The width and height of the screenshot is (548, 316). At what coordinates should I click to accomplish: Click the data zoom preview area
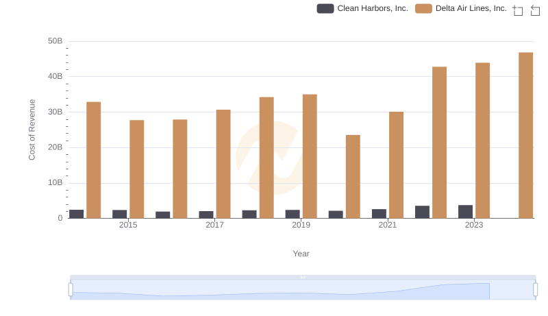(303, 290)
